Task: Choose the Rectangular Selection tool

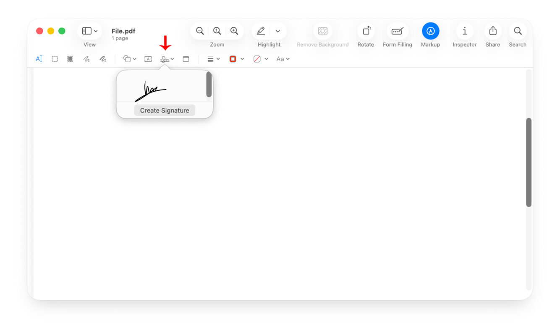Action: (55, 59)
